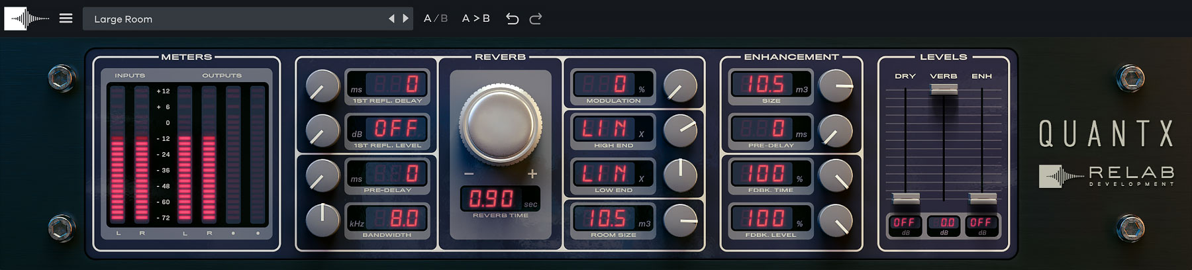Increase reverb time with plus button

point(532,174)
